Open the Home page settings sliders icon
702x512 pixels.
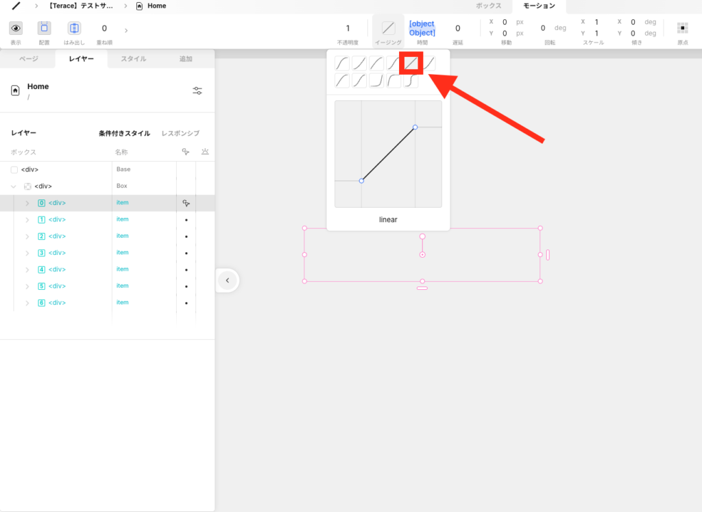197,91
